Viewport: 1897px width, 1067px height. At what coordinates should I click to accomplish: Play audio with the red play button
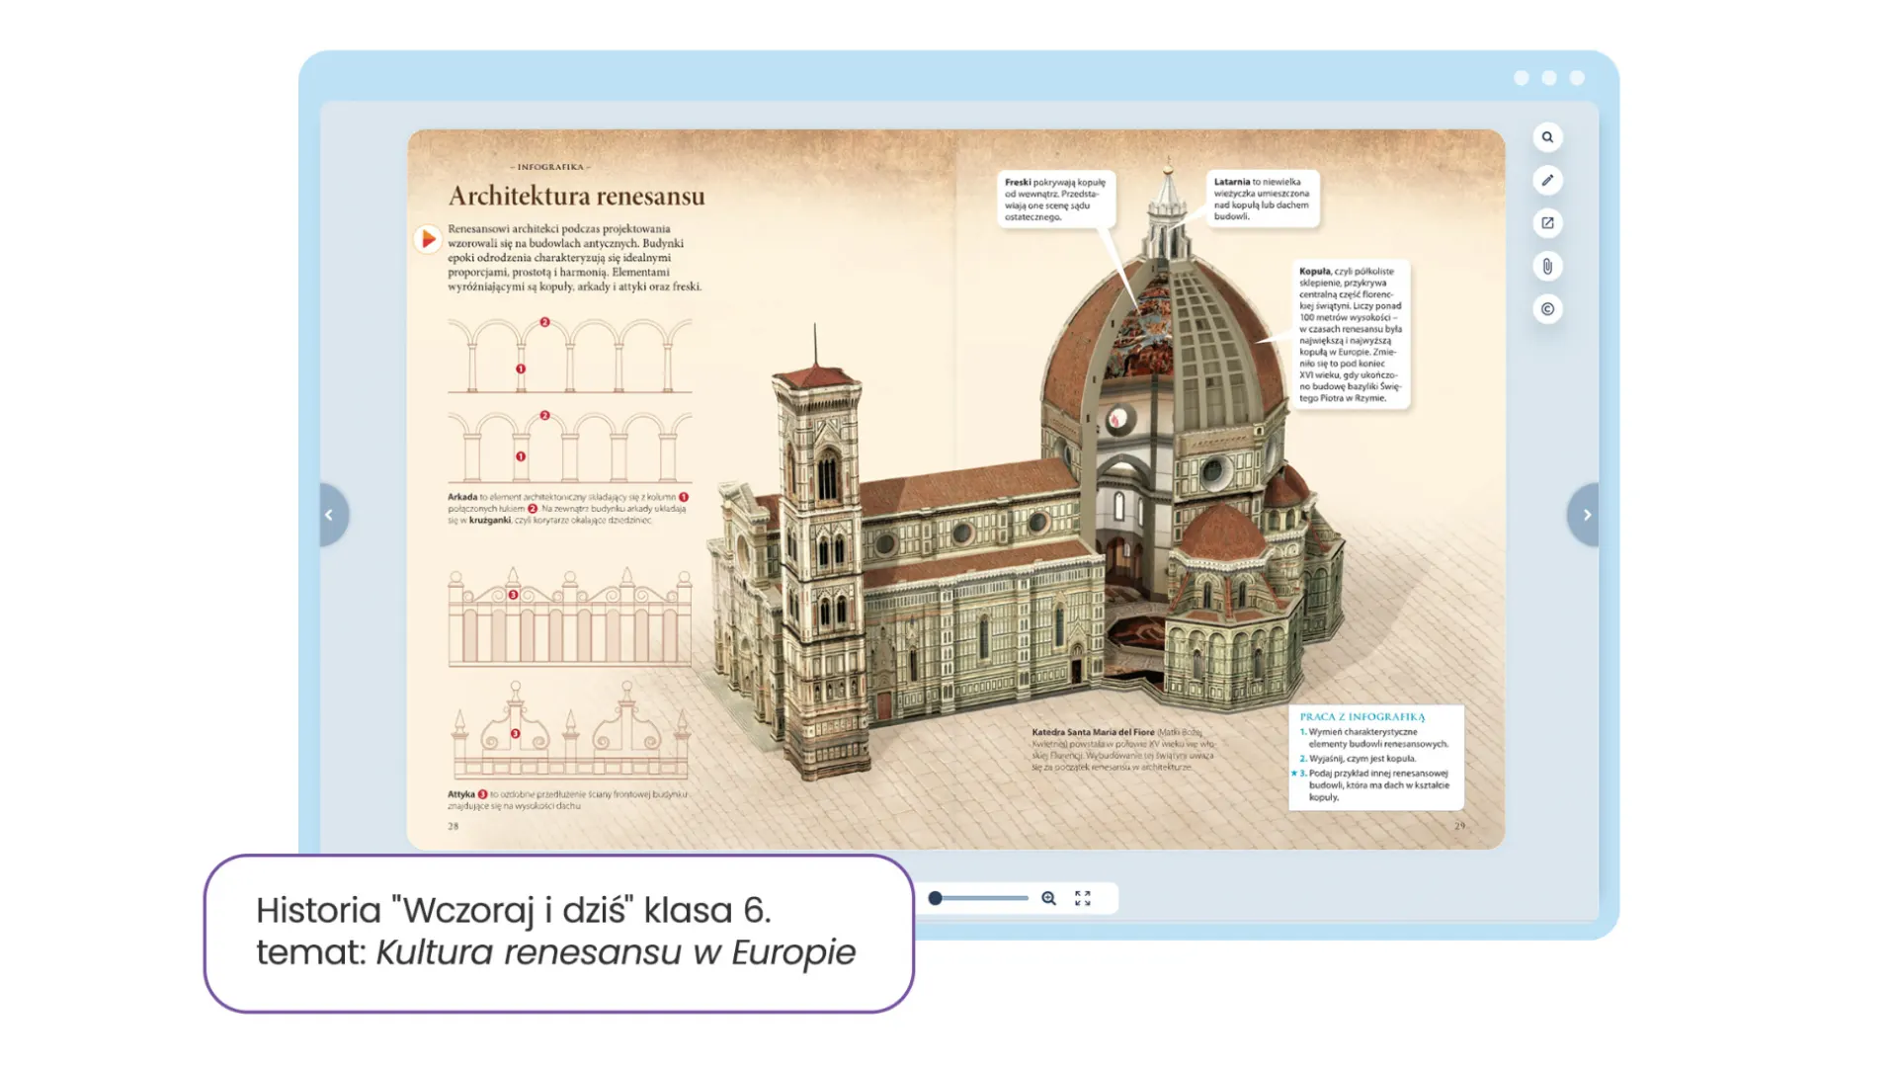pyautogui.click(x=427, y=239)
